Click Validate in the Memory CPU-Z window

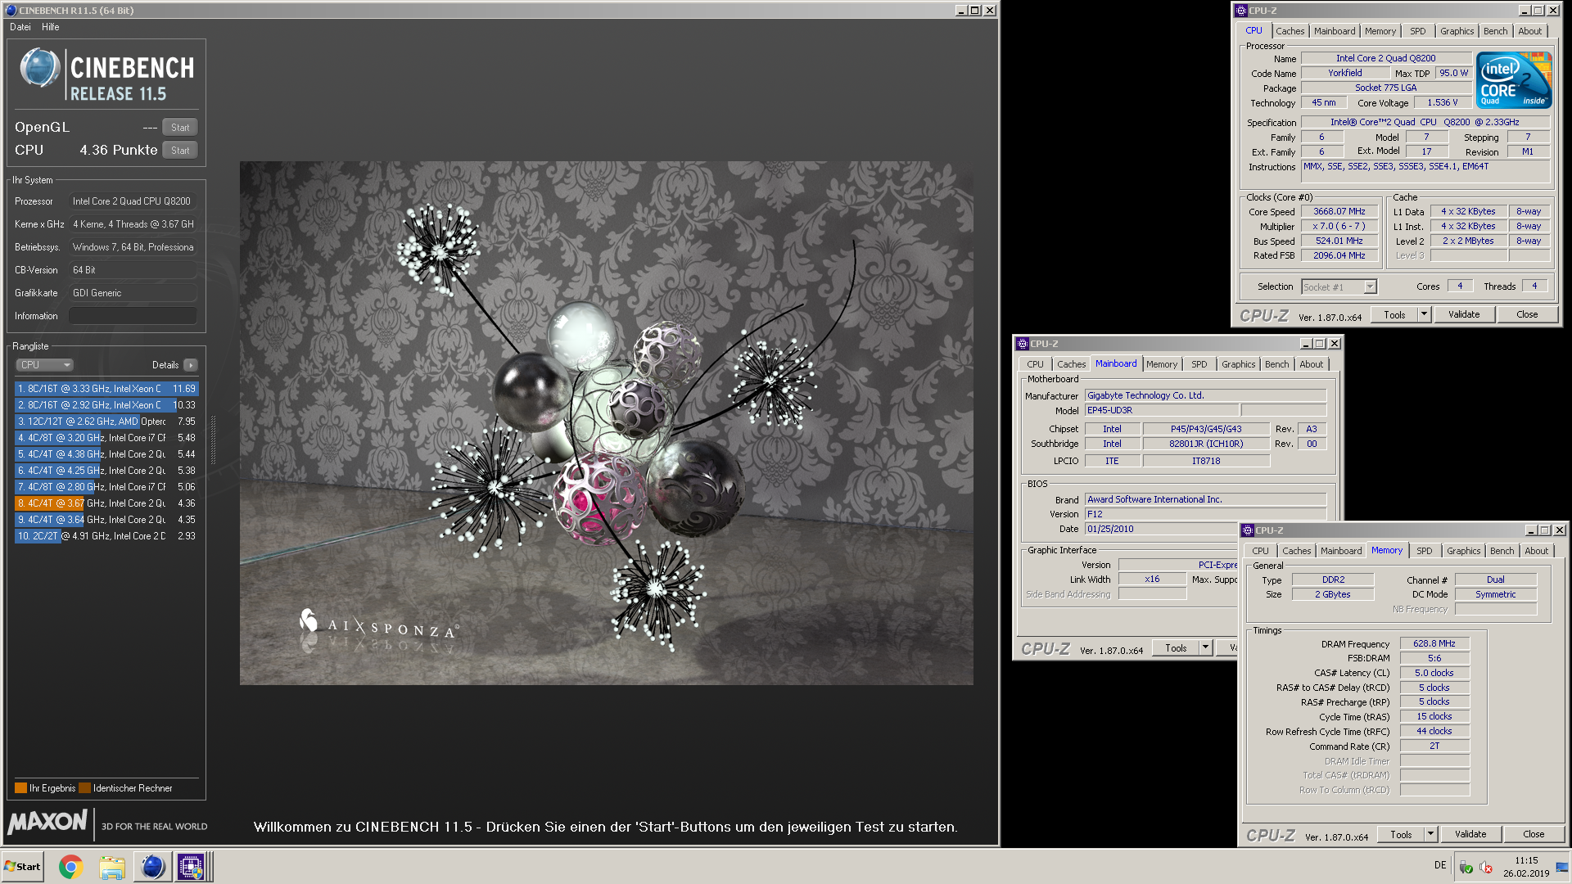point(1470,834)
